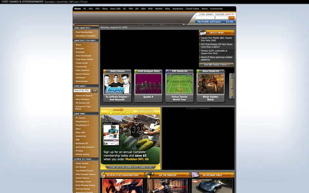Open the Nintendo DS game hub
This screenshot has width=309, height=193.
(82, 143)
